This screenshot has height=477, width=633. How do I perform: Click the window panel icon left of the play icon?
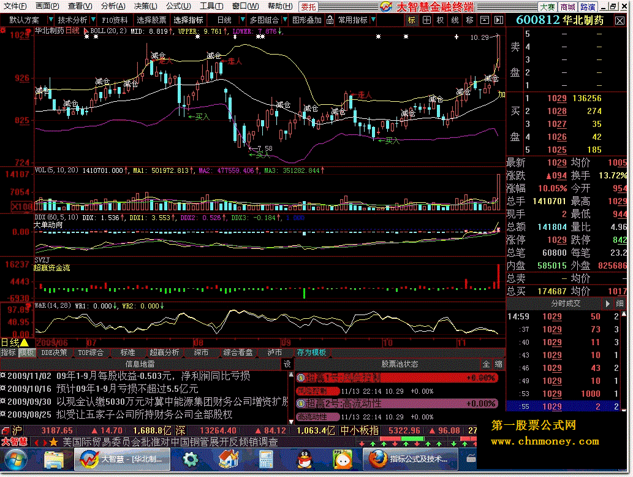[x=485, y=20]
